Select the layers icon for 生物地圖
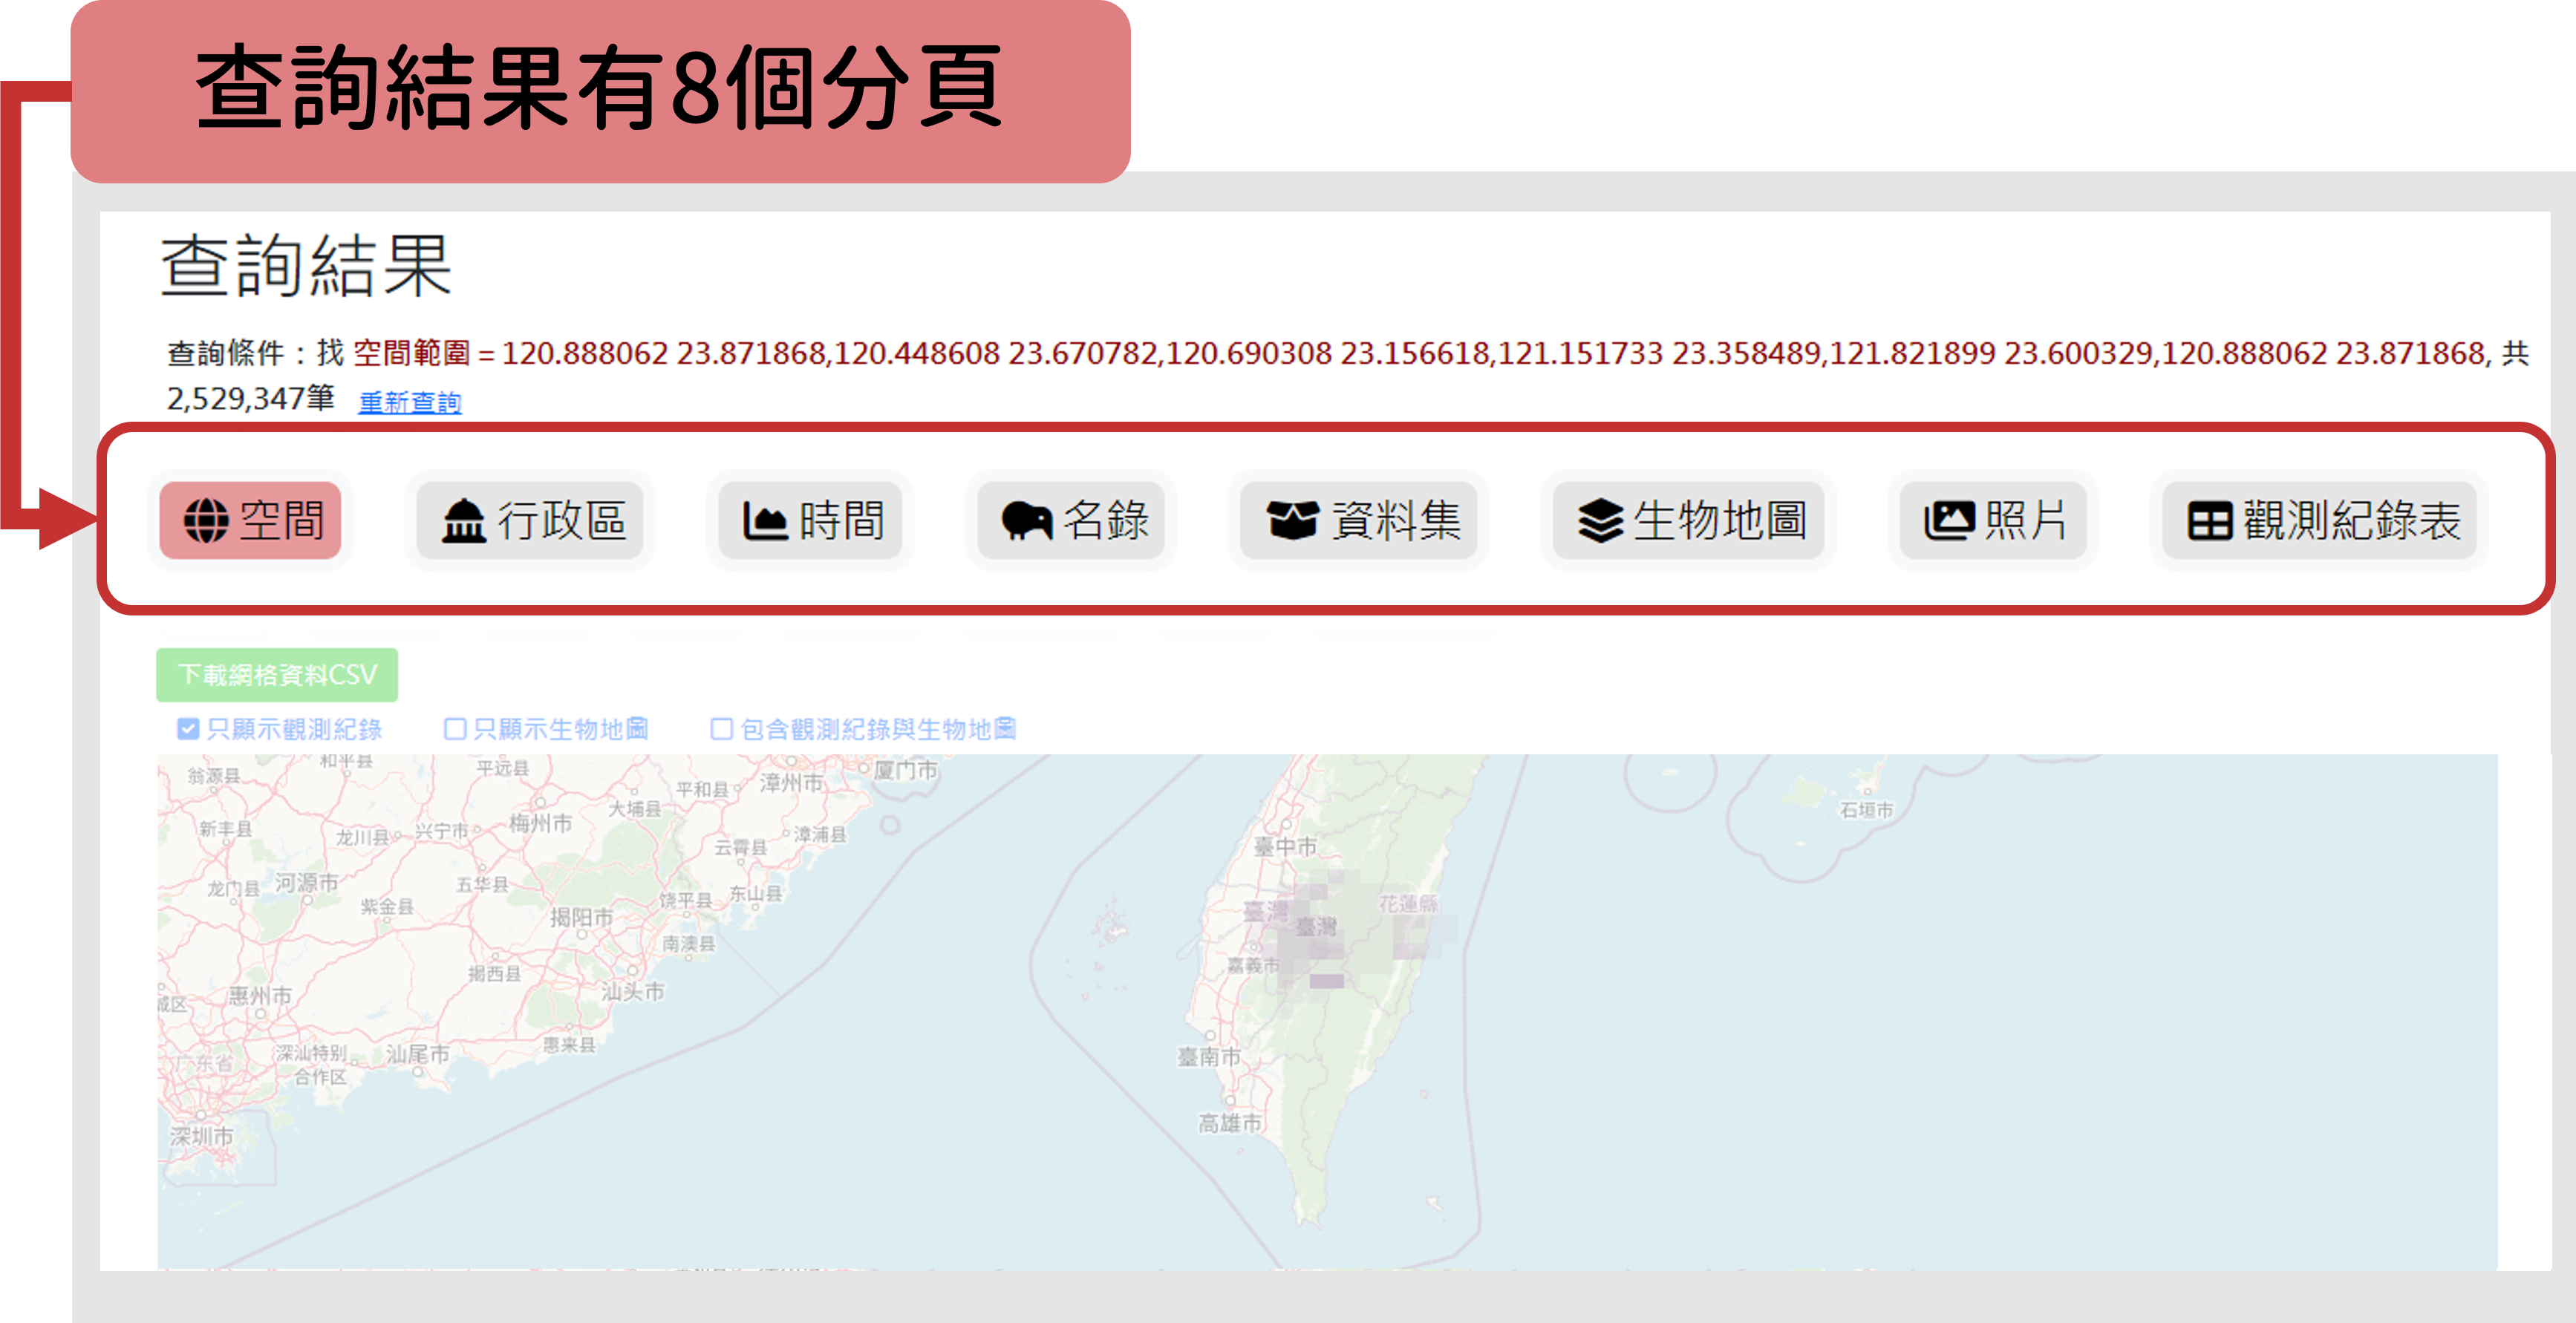This screenshot has height=1323, width=2576. coord(1601,520)
